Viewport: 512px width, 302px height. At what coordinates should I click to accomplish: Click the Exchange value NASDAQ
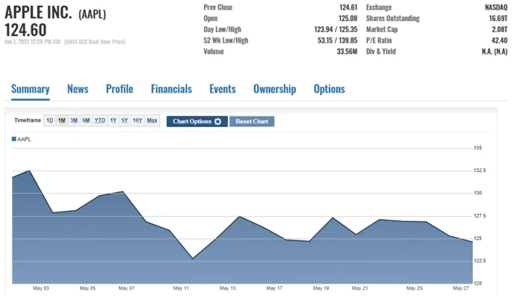(x=496, y=7)
